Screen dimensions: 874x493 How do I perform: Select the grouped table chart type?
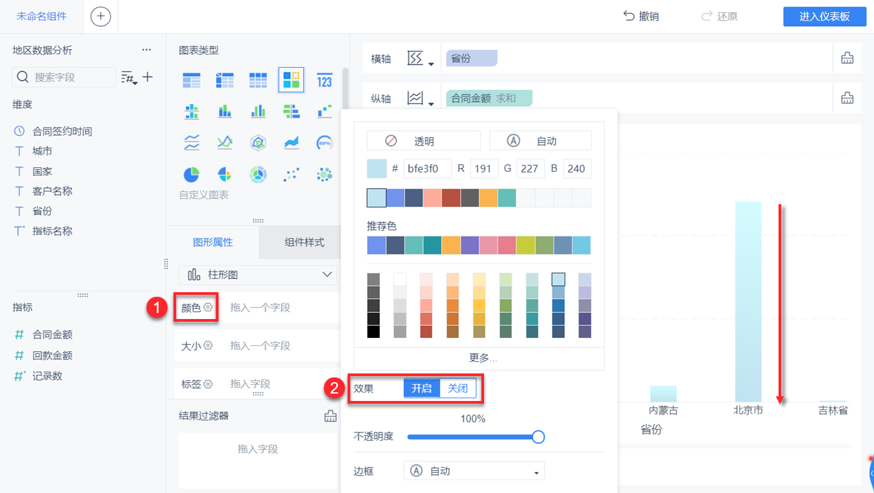(x=192, y=81)
